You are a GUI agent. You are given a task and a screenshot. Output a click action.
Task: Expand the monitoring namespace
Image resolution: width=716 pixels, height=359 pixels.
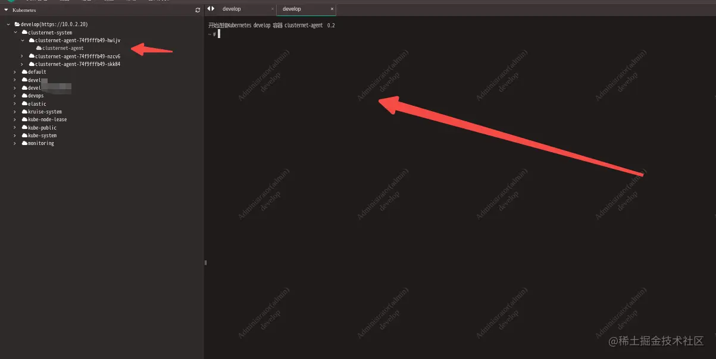[15, 143]
